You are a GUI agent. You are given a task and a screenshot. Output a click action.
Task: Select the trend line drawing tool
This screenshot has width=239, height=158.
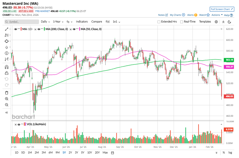pos(7,29)
